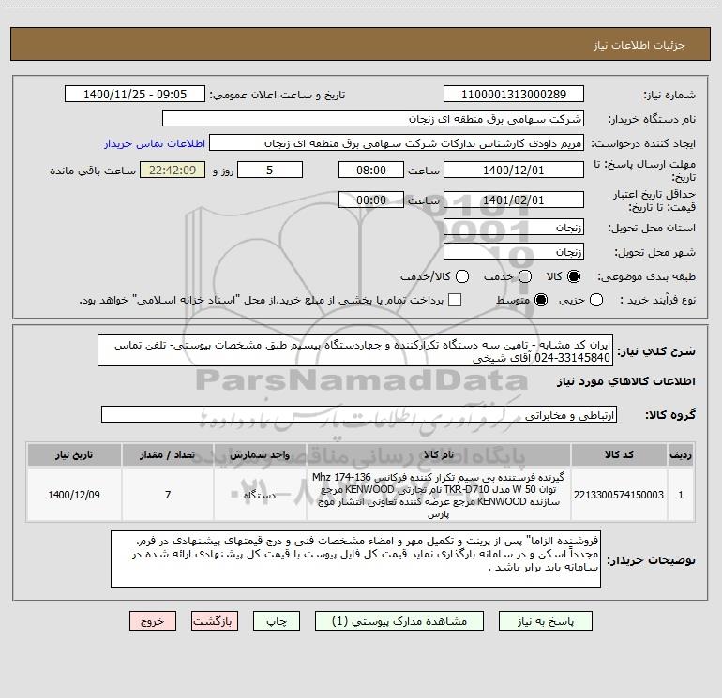Select the خدمت radio button
The width and height of the screenshot is (722, 698).
pos(525,276)
